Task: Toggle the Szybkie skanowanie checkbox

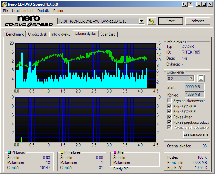Action: pyautogui.click(x=169, y=101)
